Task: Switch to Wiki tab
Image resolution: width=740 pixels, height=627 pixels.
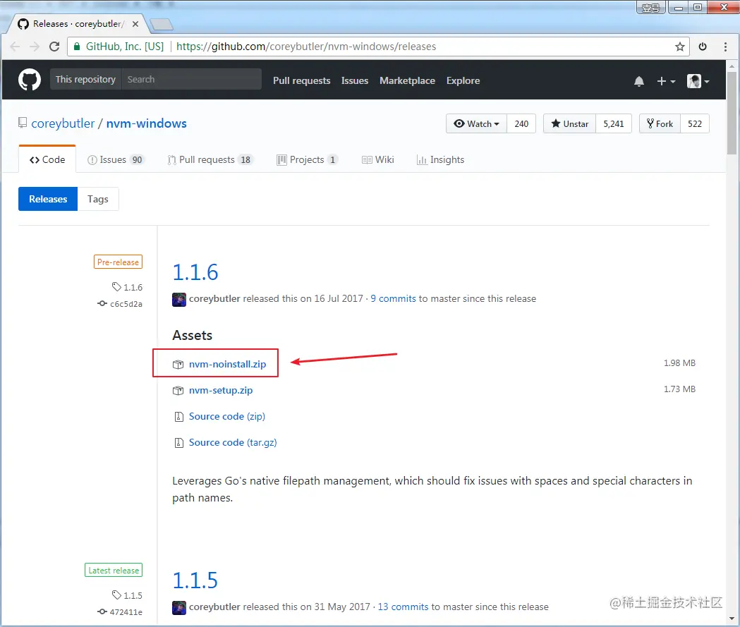Action: coord(377,160)
